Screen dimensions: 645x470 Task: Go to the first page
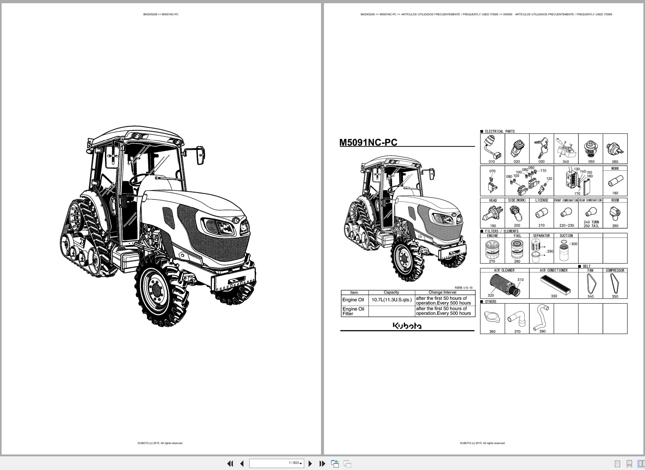(230, 464)
